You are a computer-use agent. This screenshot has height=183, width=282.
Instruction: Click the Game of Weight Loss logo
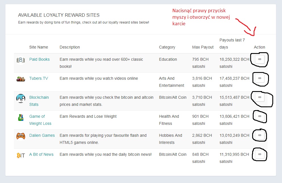coord(21,117)
